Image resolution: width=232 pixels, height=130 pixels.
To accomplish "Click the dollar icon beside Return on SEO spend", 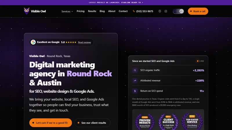I will click(x=135, y=91).
